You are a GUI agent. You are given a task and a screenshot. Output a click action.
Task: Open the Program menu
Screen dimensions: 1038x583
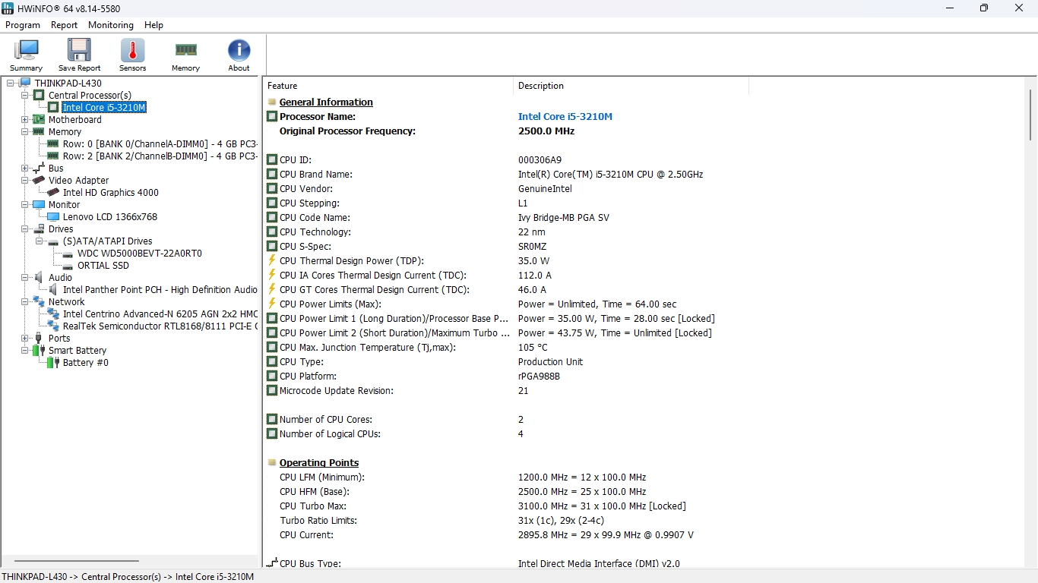[23, 25]
